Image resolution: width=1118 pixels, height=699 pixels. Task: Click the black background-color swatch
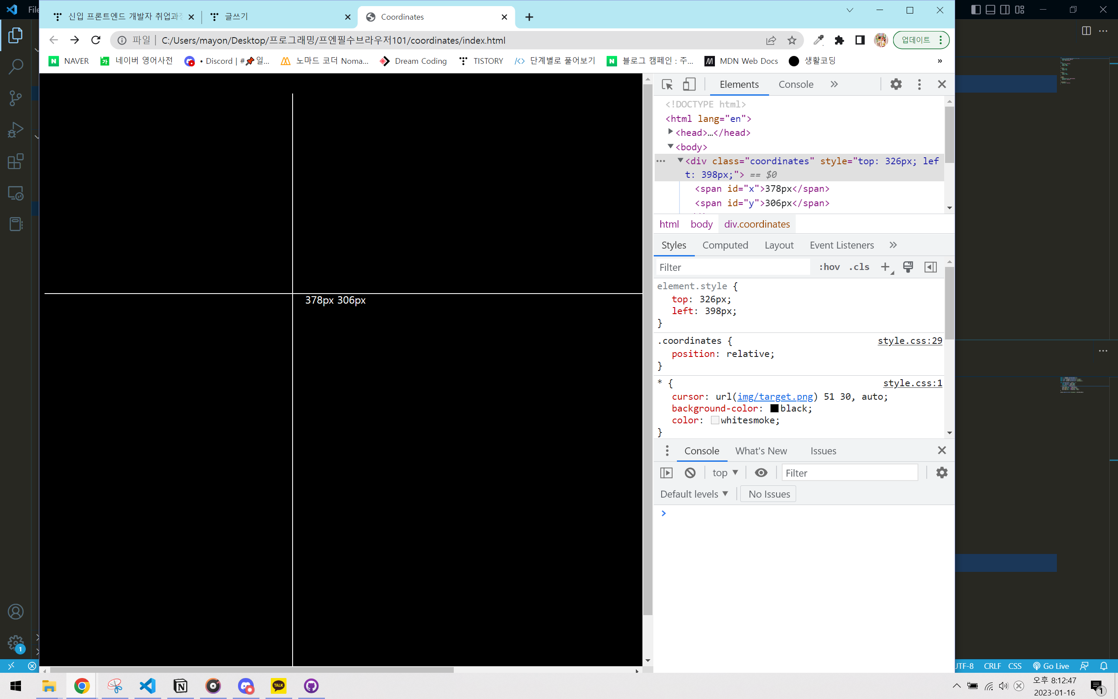tap(774, 408)
